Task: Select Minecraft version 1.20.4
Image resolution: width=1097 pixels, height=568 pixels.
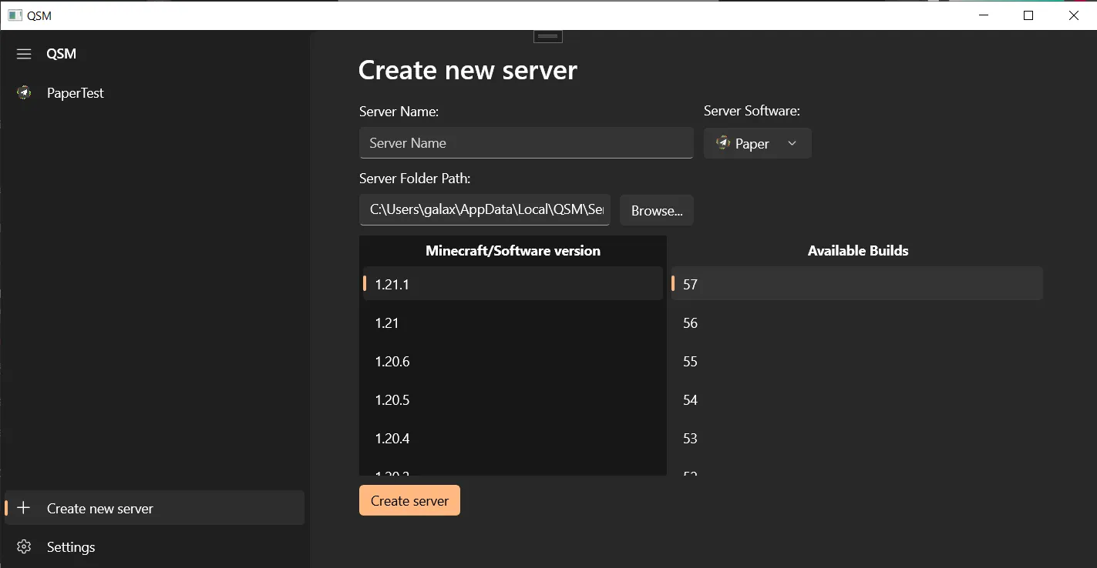Action: 513,438
